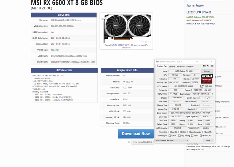Toggle the UEFI checkbox in GPU-Z

pos(207,86)
